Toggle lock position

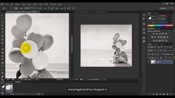tap(158, 58)
